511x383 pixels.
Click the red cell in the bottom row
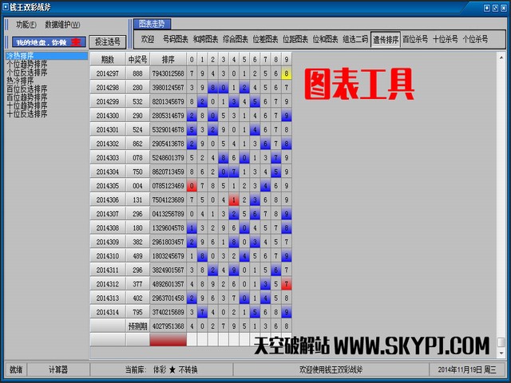pyautogui.click(x=168, y=340)
